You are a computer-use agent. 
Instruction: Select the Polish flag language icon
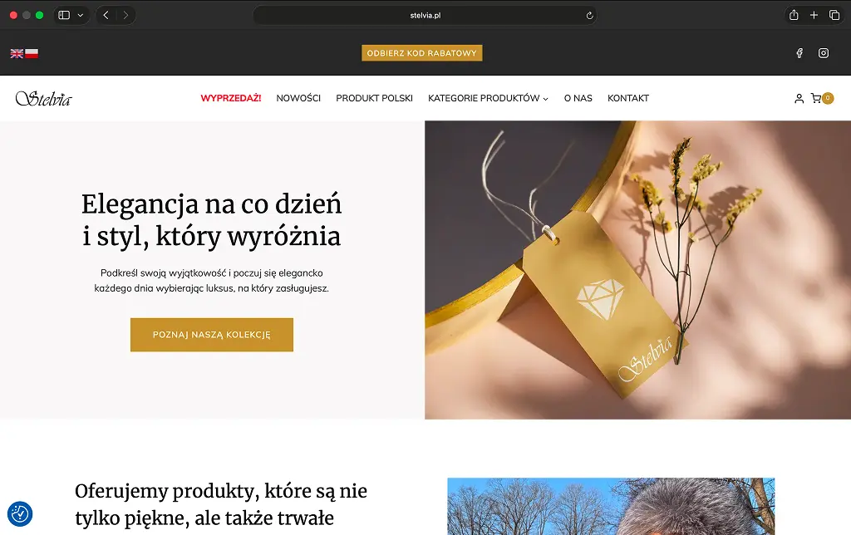[32, 53]
